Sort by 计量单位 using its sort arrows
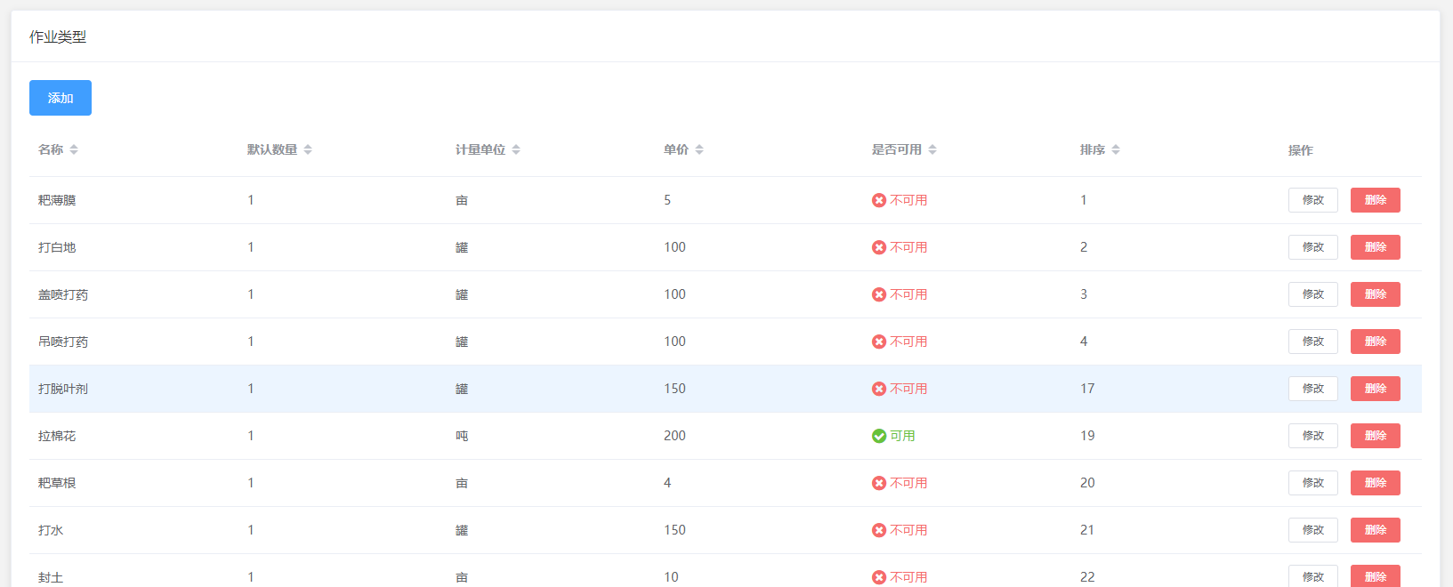The image size is (1453, 587). click(x=516, y=149)
